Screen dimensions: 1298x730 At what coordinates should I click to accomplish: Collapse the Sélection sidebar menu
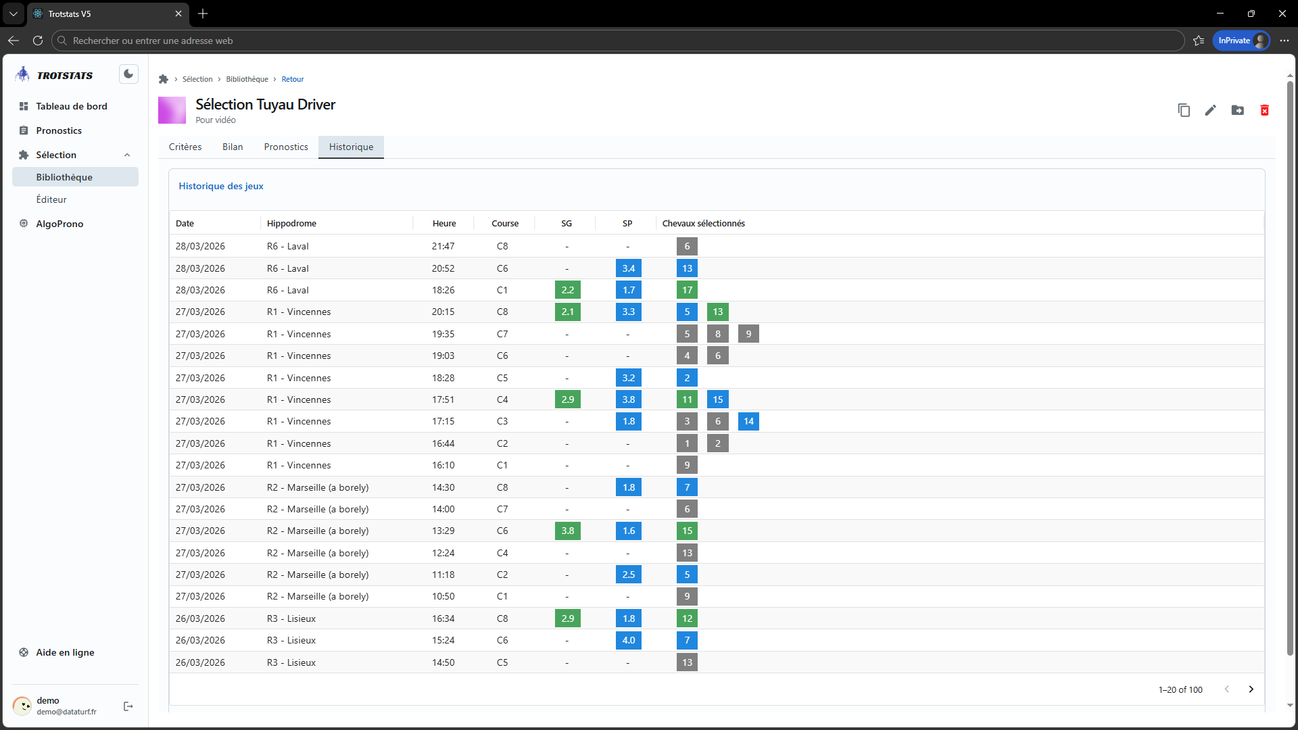[x=127, y=155]
